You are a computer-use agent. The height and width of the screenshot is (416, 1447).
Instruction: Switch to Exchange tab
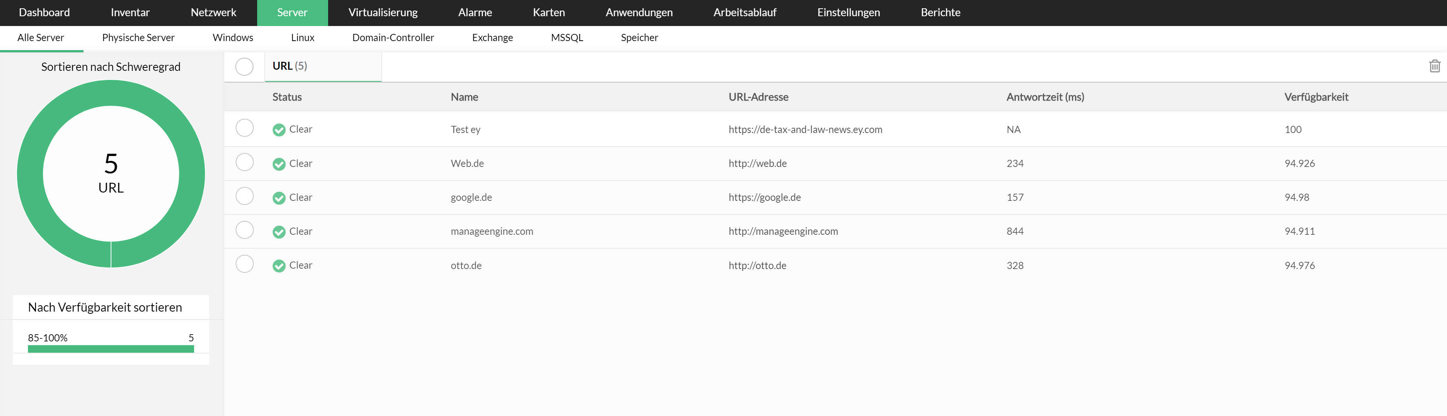pos(493,38)
